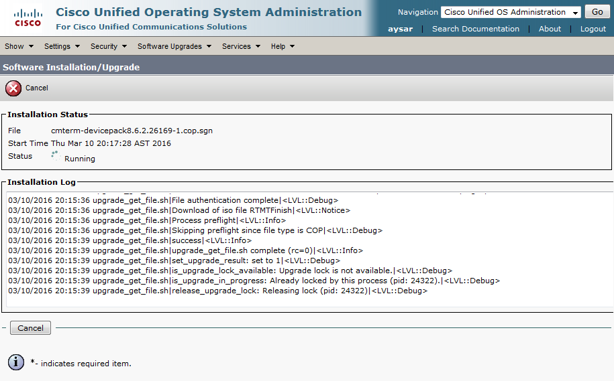
Task: Click the Cisco logo in the header
Action: point(28,17)
